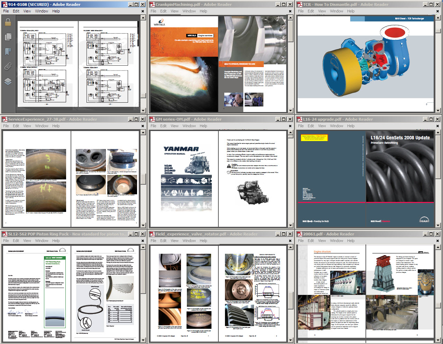Click the Yanmar operation manual cover page
The height and width of the screenshot is (344, 443).
coord(184,179)
